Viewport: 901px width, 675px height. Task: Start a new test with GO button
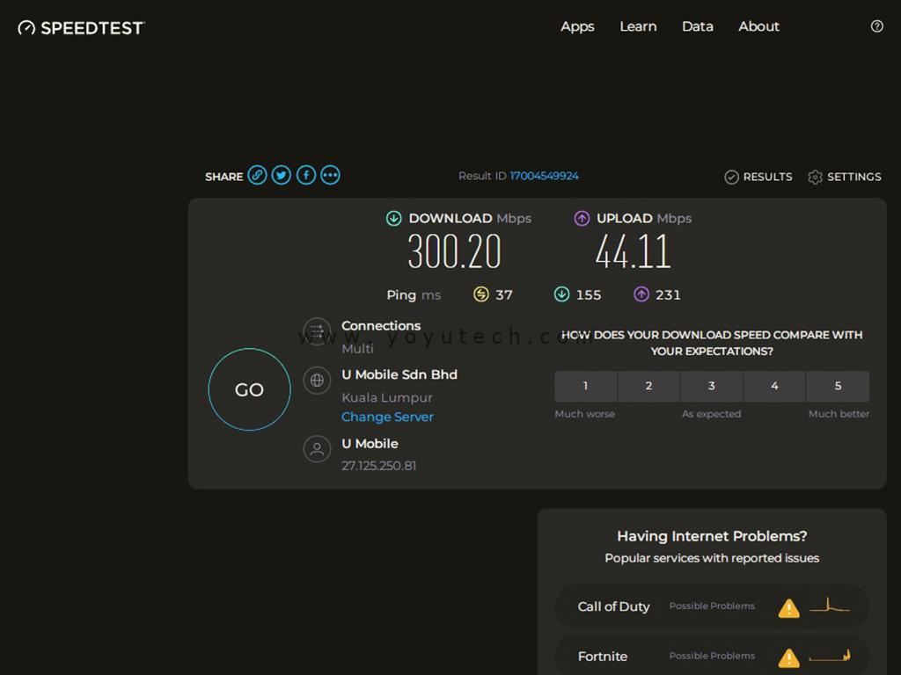(249, 389)
